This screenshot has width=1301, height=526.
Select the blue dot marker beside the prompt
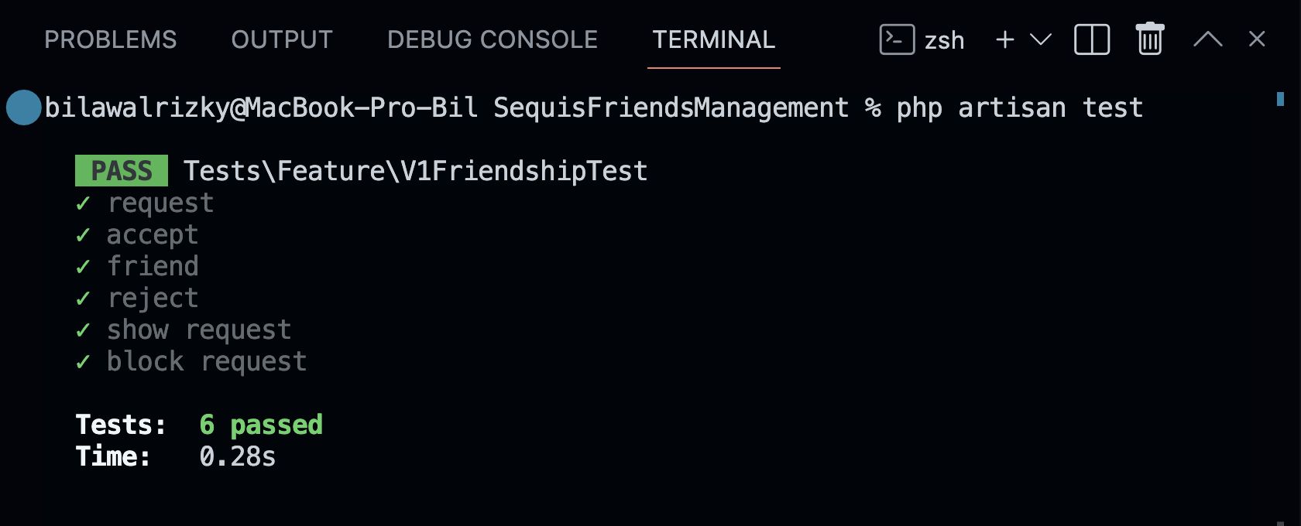23,108
